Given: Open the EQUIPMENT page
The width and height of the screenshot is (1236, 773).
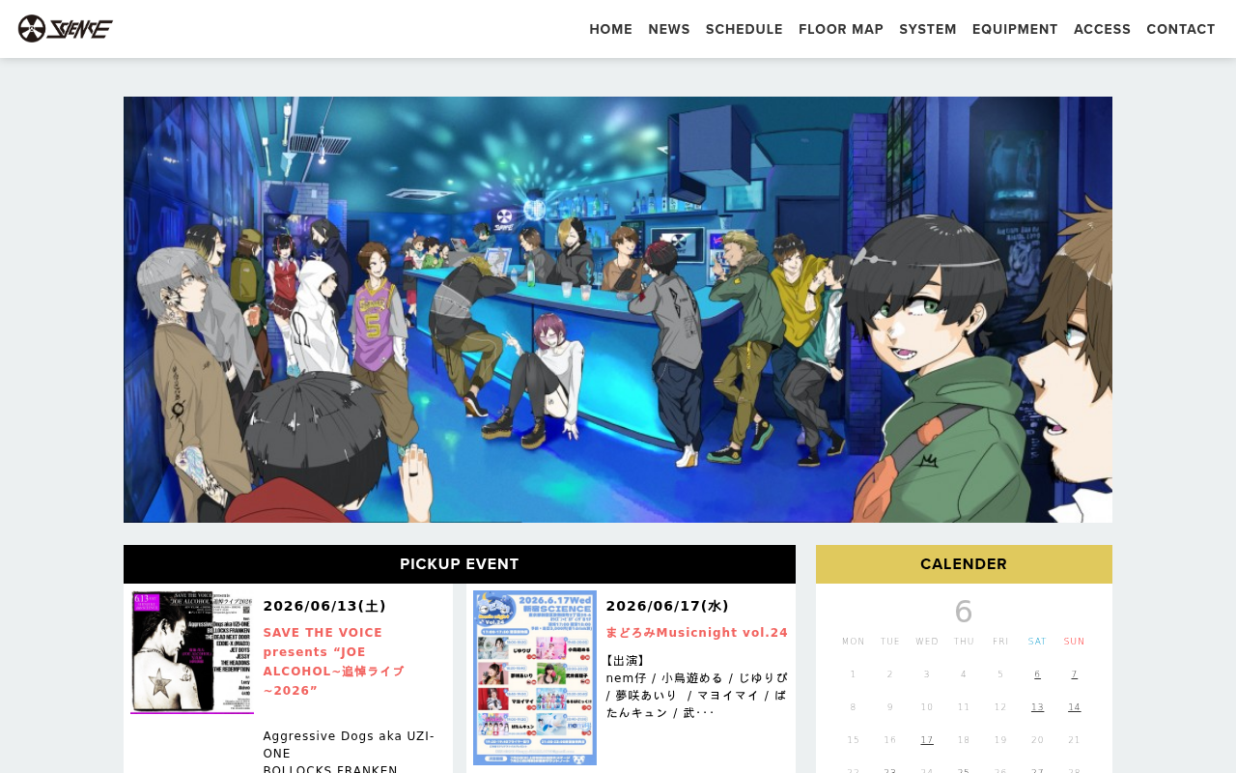Looking at the screenshot, I should [1015, 29].
